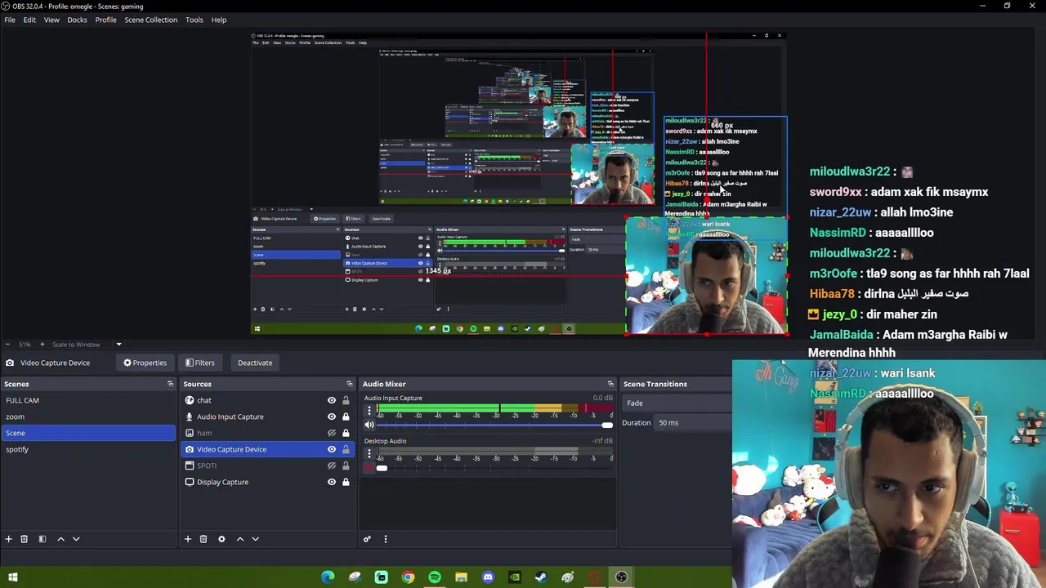Move source up arrow in Sources toolbar
Image resolution: width=1046 pixels, height=588 pixels.
pyautogui.click(x=239, y=539)
